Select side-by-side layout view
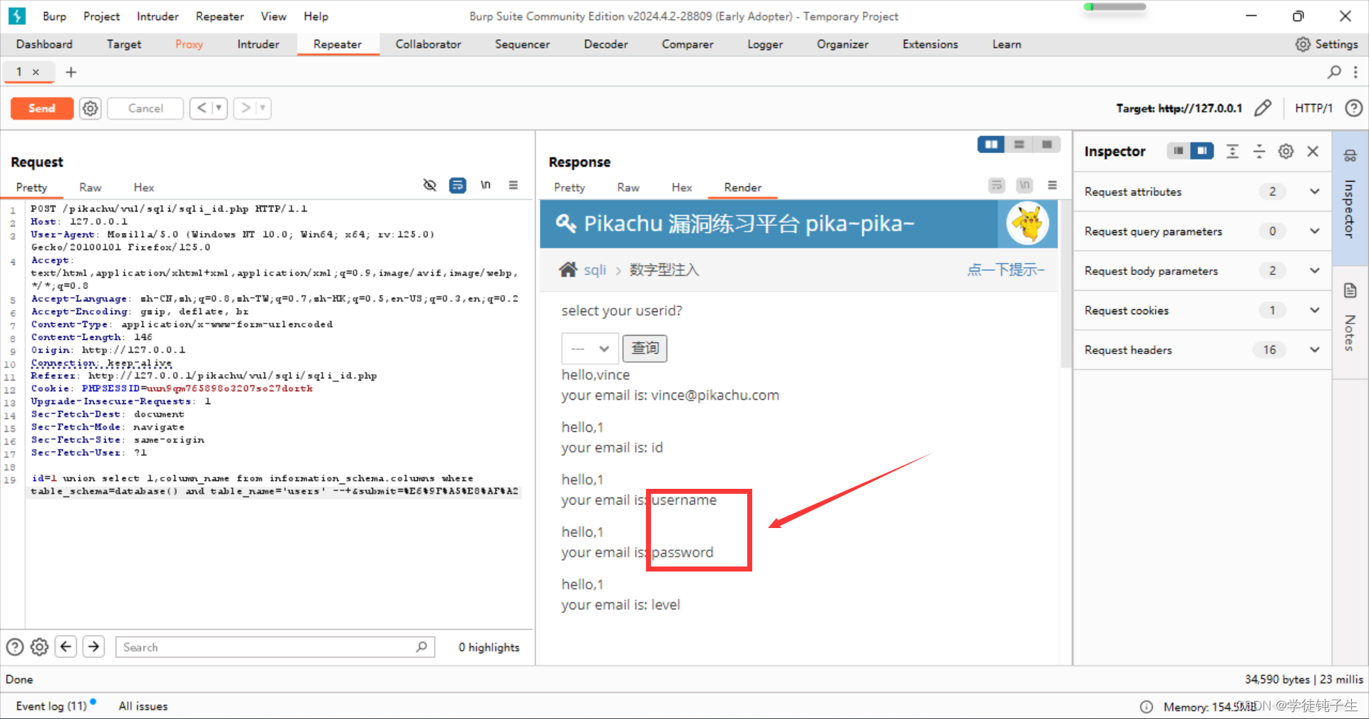 [x=991, y=145]
